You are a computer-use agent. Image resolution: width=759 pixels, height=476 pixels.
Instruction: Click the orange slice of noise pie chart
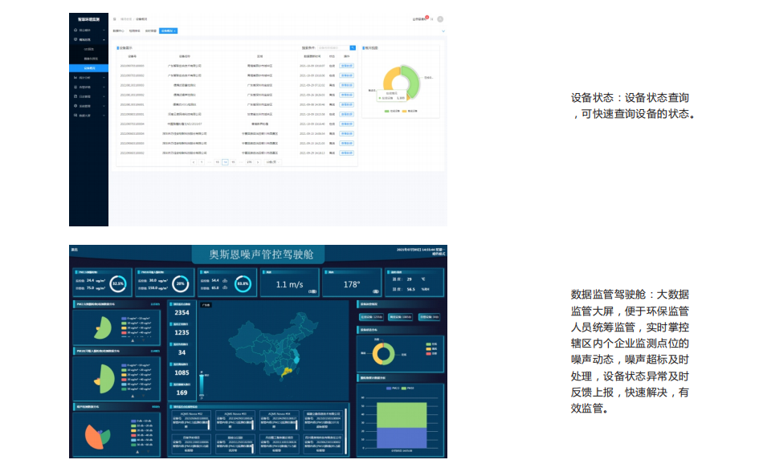pos(93,437)
